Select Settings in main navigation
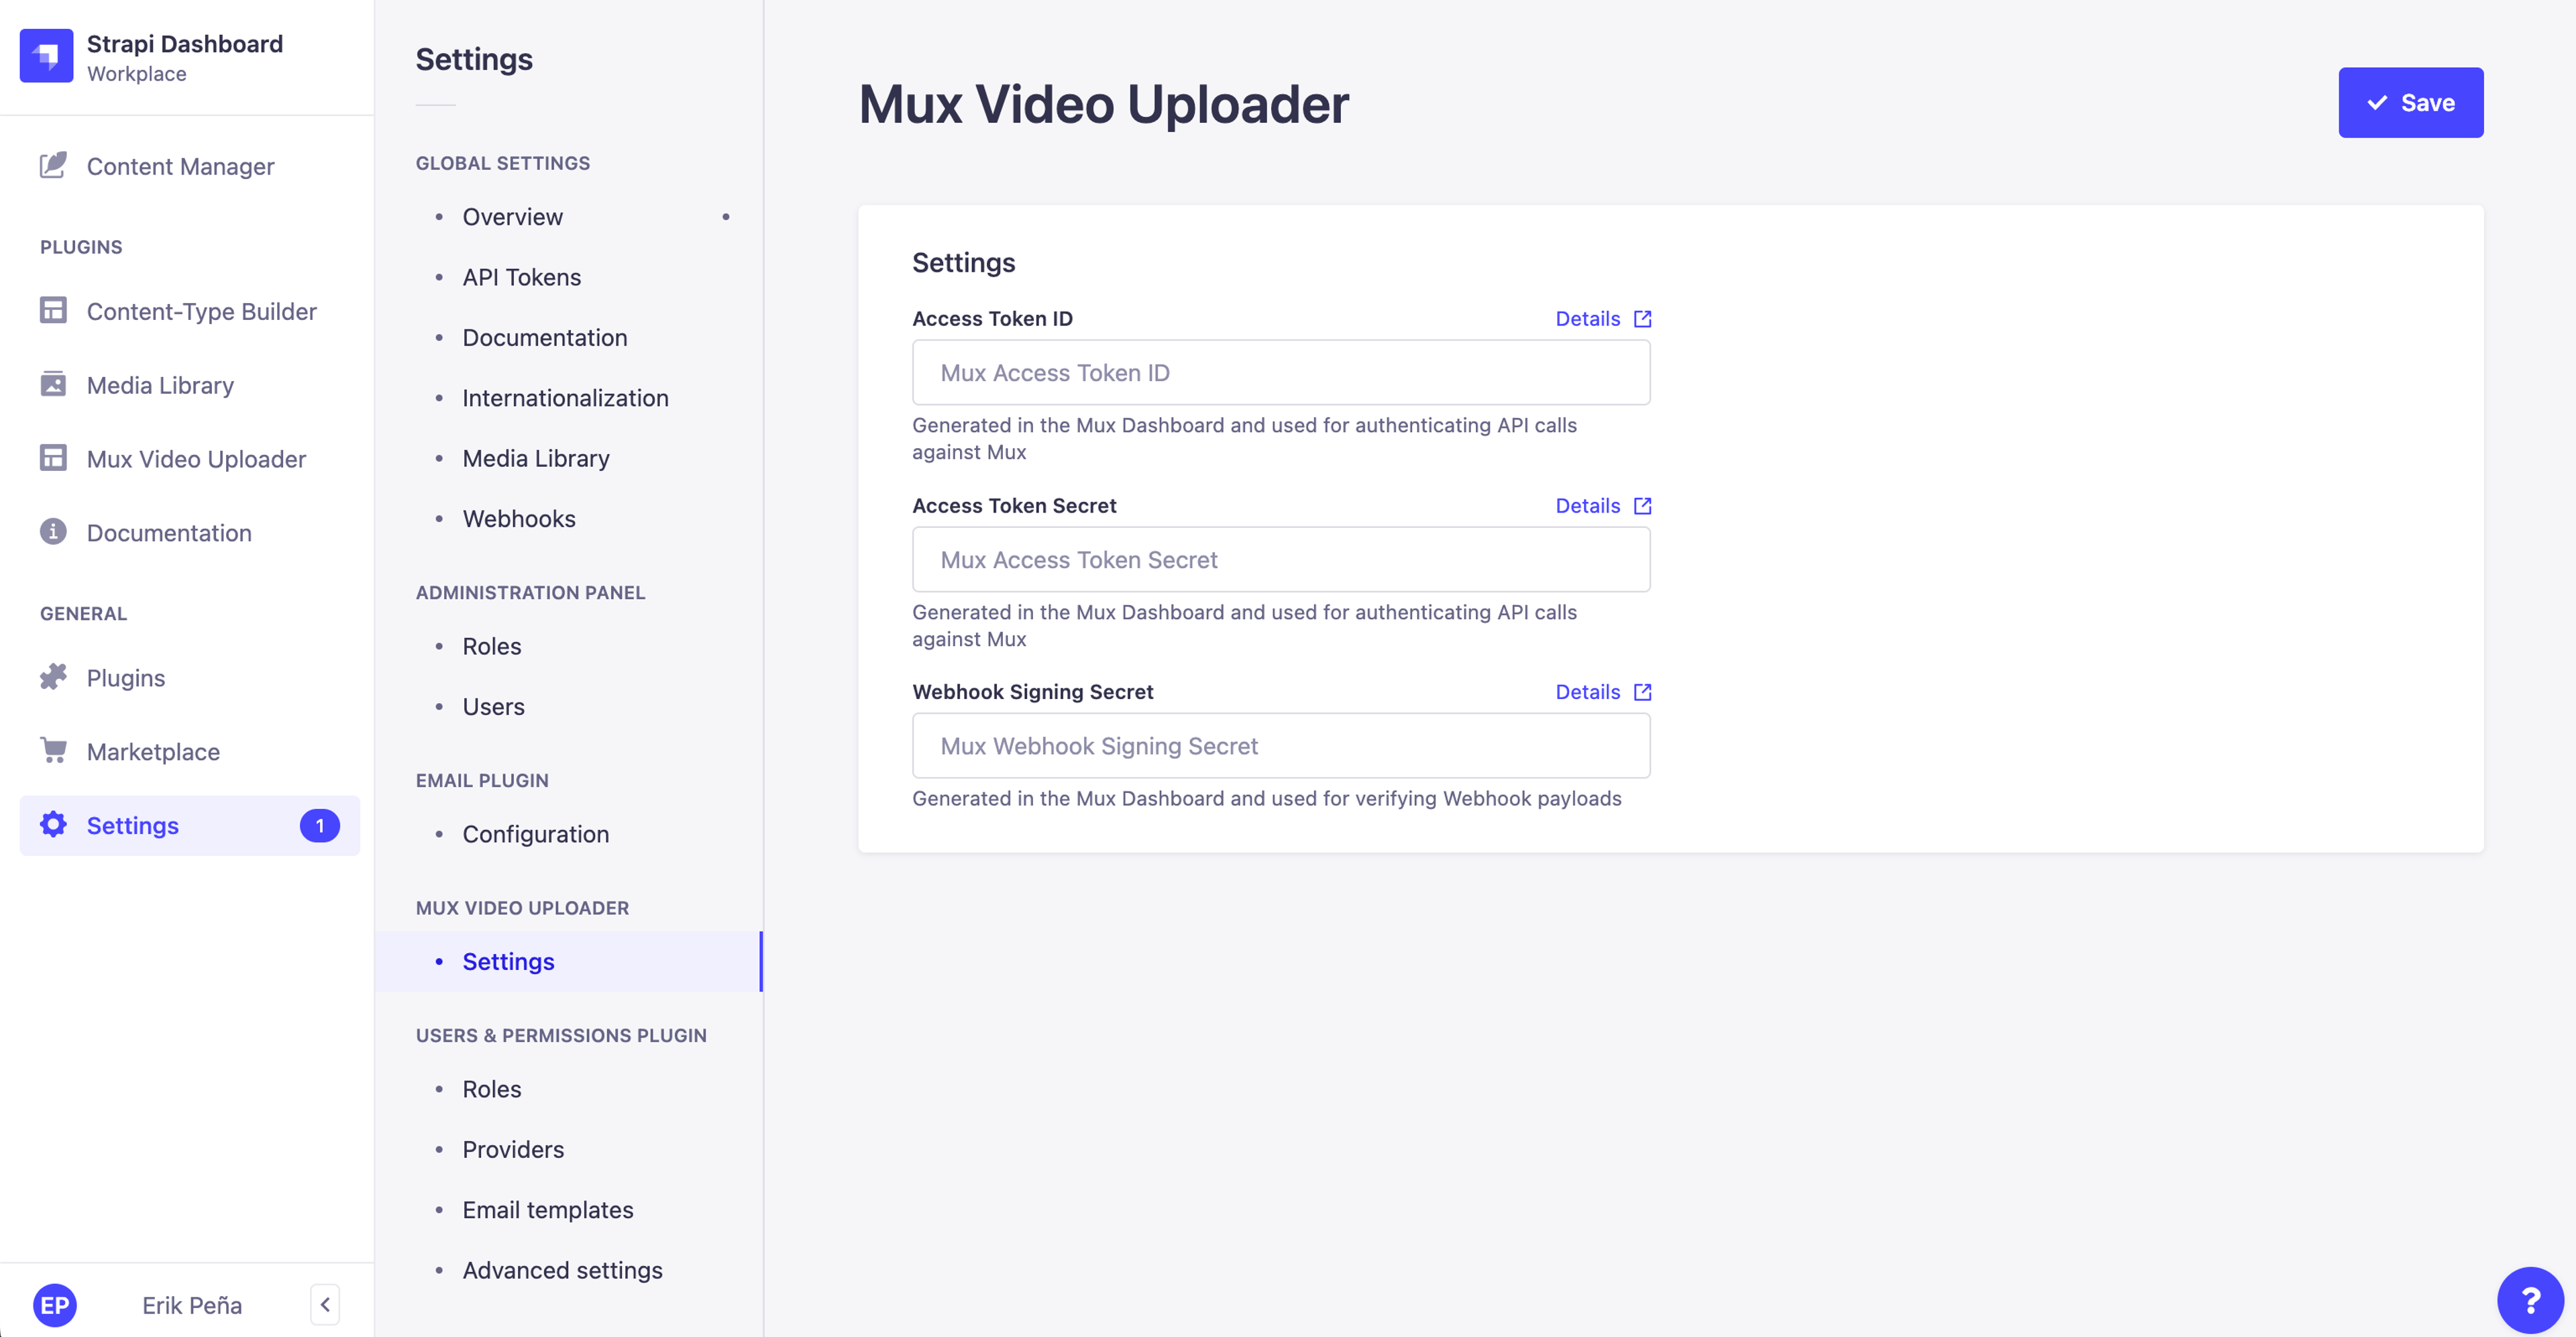 (x=189, y=826)
